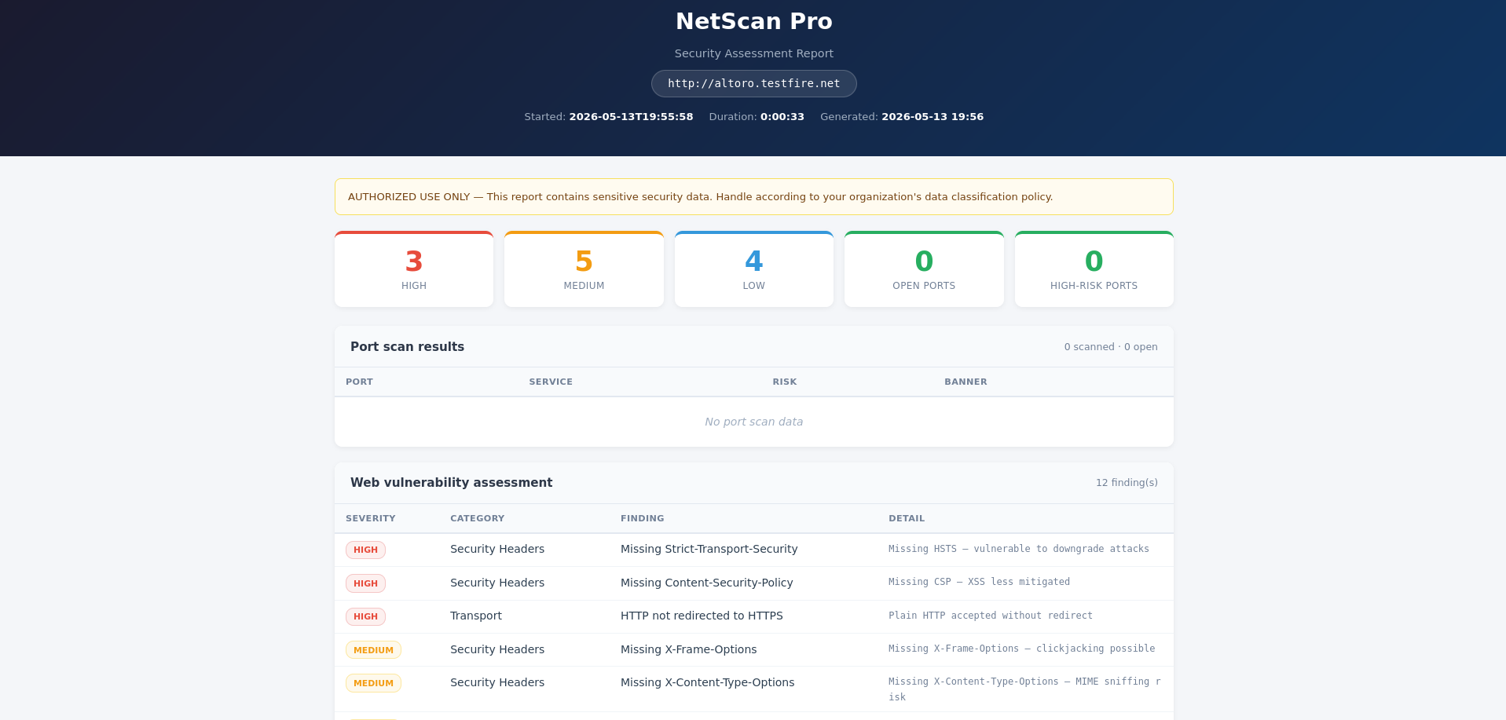Click detail 'Plain HTTP accepted without redirect'
Viewport: 1506px width, 720px height.
pos(990,616)
